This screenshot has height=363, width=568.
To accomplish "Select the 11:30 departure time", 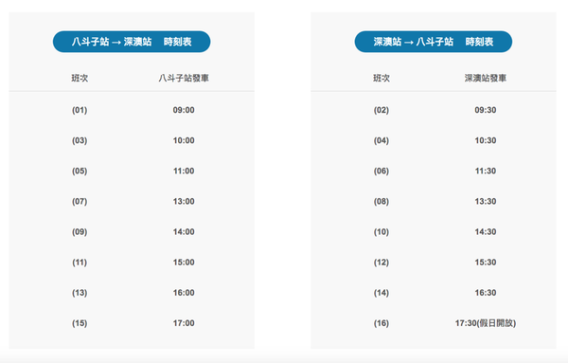I will (x=486, y=171).
